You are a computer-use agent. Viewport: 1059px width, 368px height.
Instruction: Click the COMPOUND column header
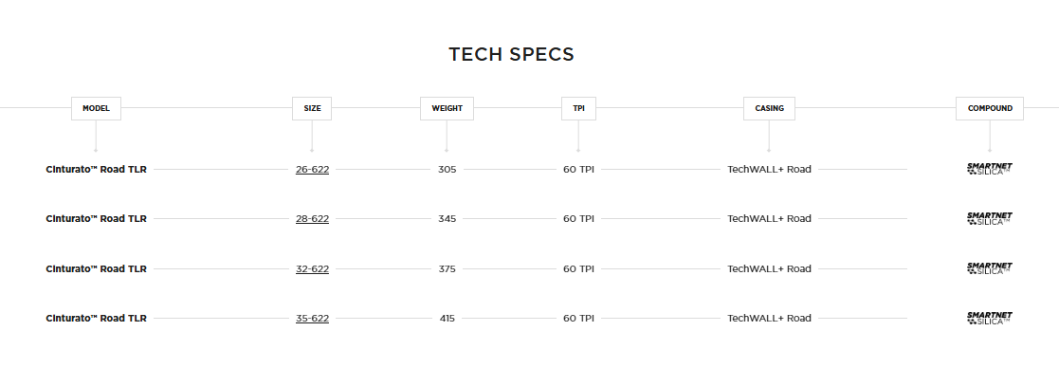pyautogui.click(x=990, y=108)
